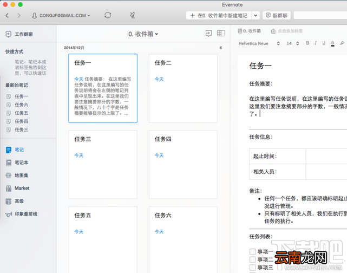Image resolution: width=347 pixels, height=273 pixels.
Task: Click the note title 任务一 in editor
Action: (260, 66)
